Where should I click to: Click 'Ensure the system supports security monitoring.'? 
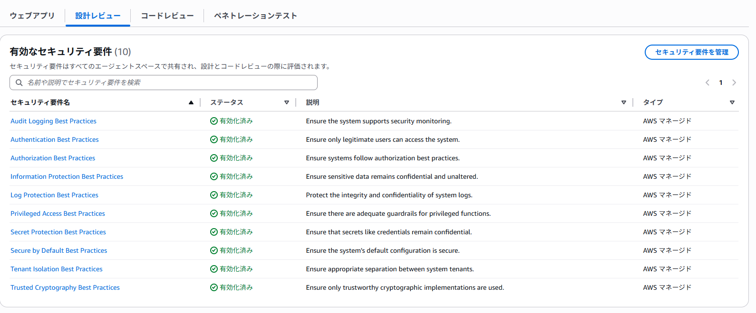(x=378, y=121)
